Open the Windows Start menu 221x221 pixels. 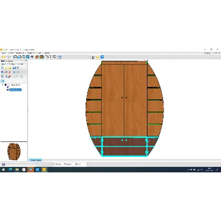(x=3, y=170)
